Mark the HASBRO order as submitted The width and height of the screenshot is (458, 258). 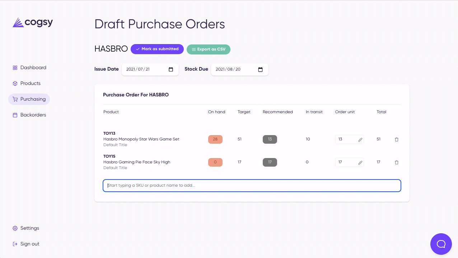point(157,49)
